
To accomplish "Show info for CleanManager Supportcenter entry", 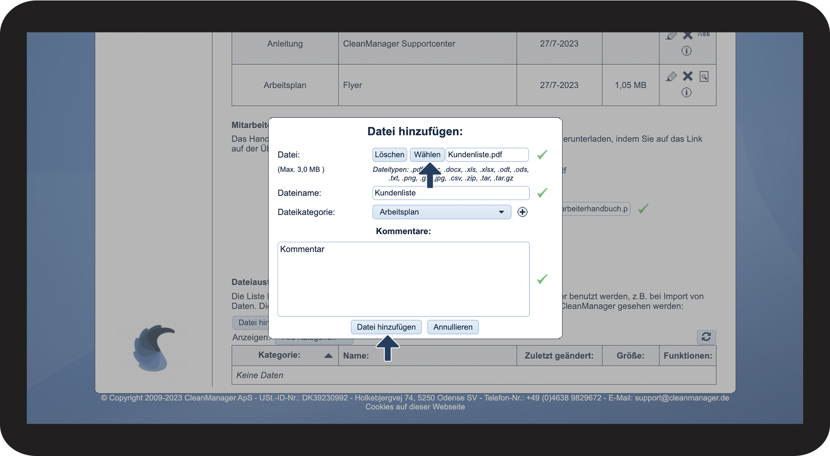I will tap(686, 51).
